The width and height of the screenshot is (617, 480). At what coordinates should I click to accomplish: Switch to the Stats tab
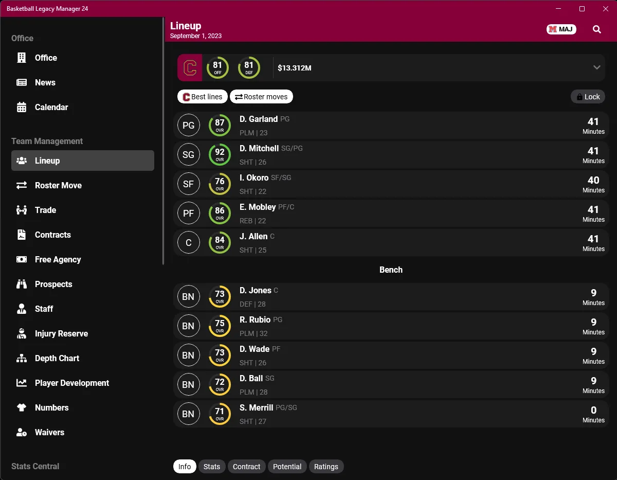[212, 467]
